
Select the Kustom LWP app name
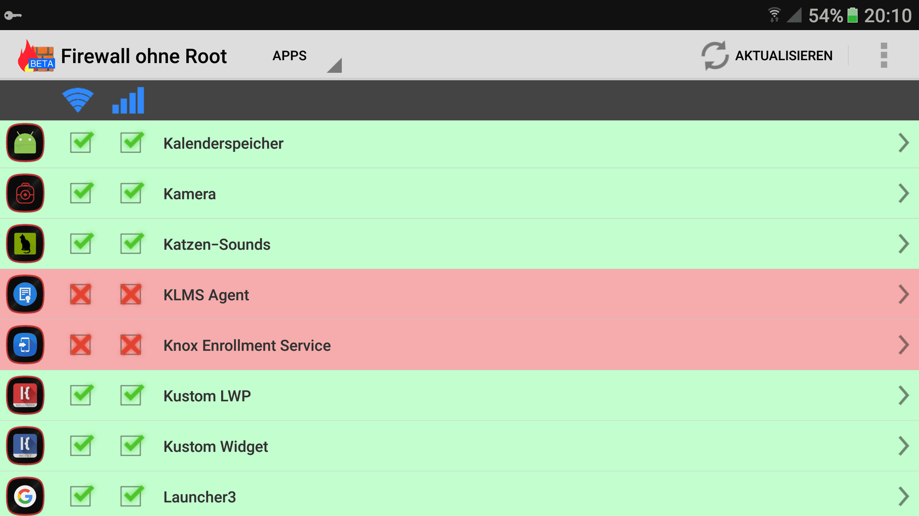tap(207, 396)
